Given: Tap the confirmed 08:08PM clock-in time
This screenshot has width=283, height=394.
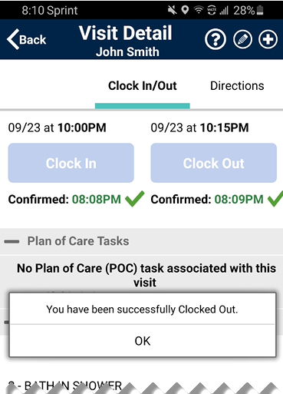Looking at the screenshot, I should click(x=97, y=199).
